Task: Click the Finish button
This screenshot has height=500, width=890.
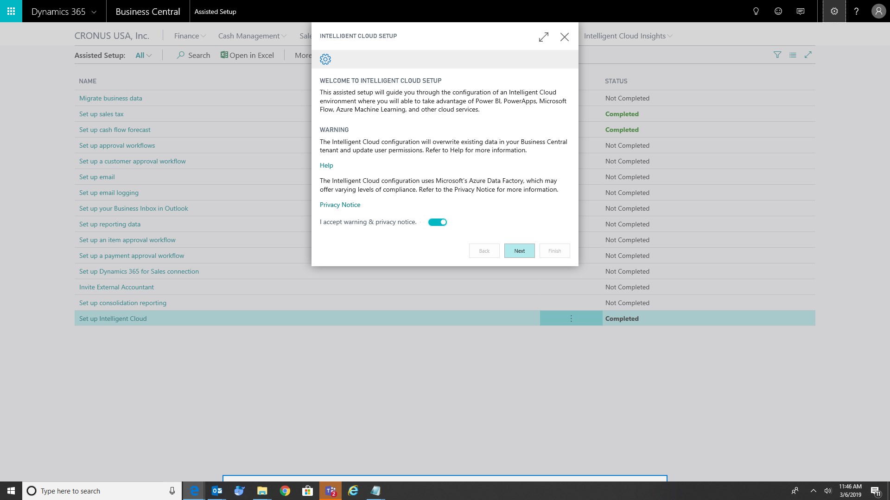Action: coord(554,251)
